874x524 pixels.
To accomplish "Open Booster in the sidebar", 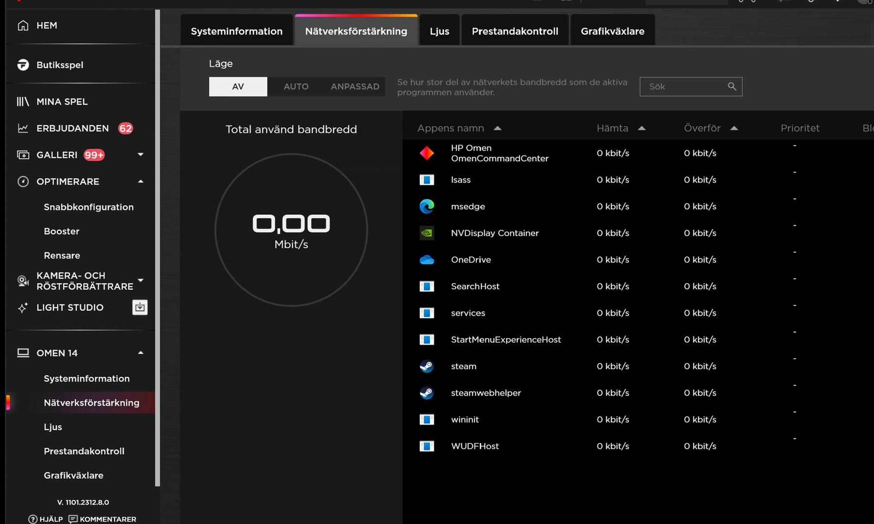I will pyautogui.click(x=61, y=231).
